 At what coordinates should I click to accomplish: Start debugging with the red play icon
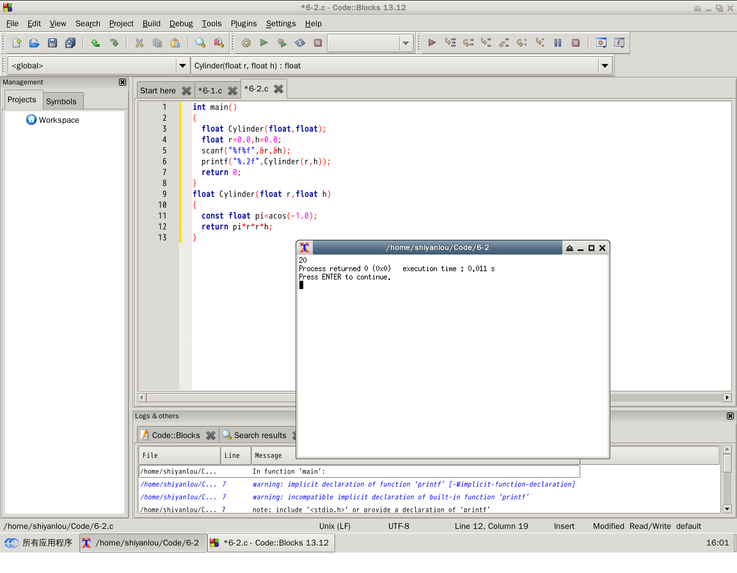(x=432, y=43)
